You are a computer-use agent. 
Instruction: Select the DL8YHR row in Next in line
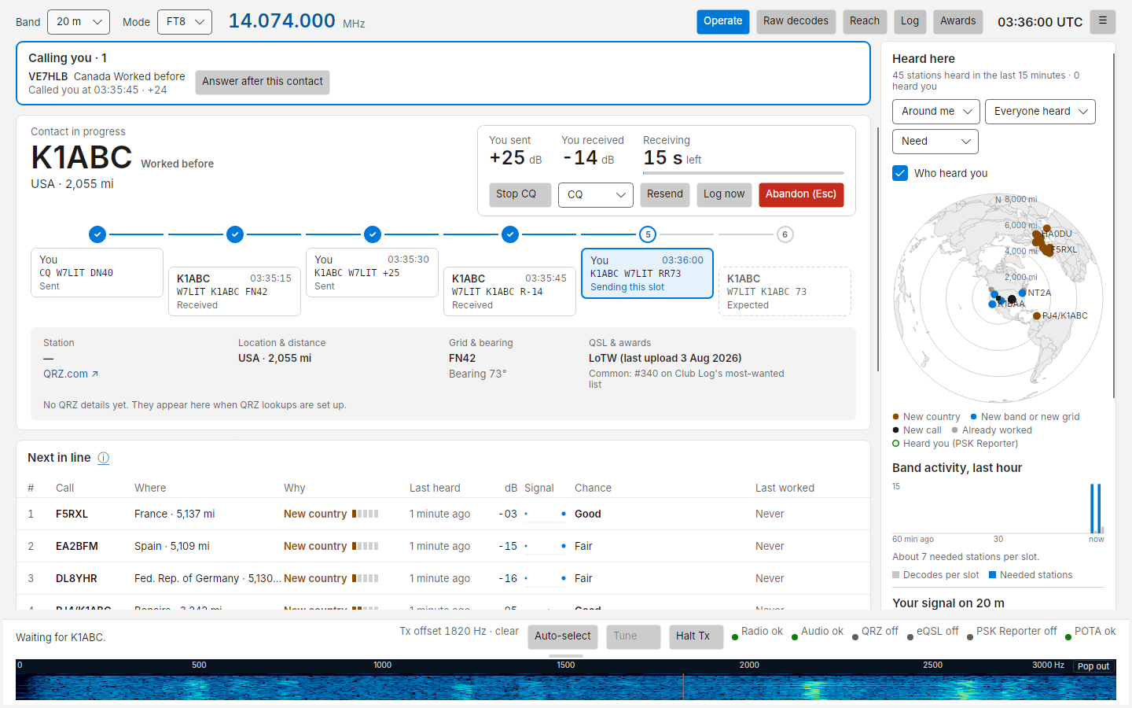(443, 578)
